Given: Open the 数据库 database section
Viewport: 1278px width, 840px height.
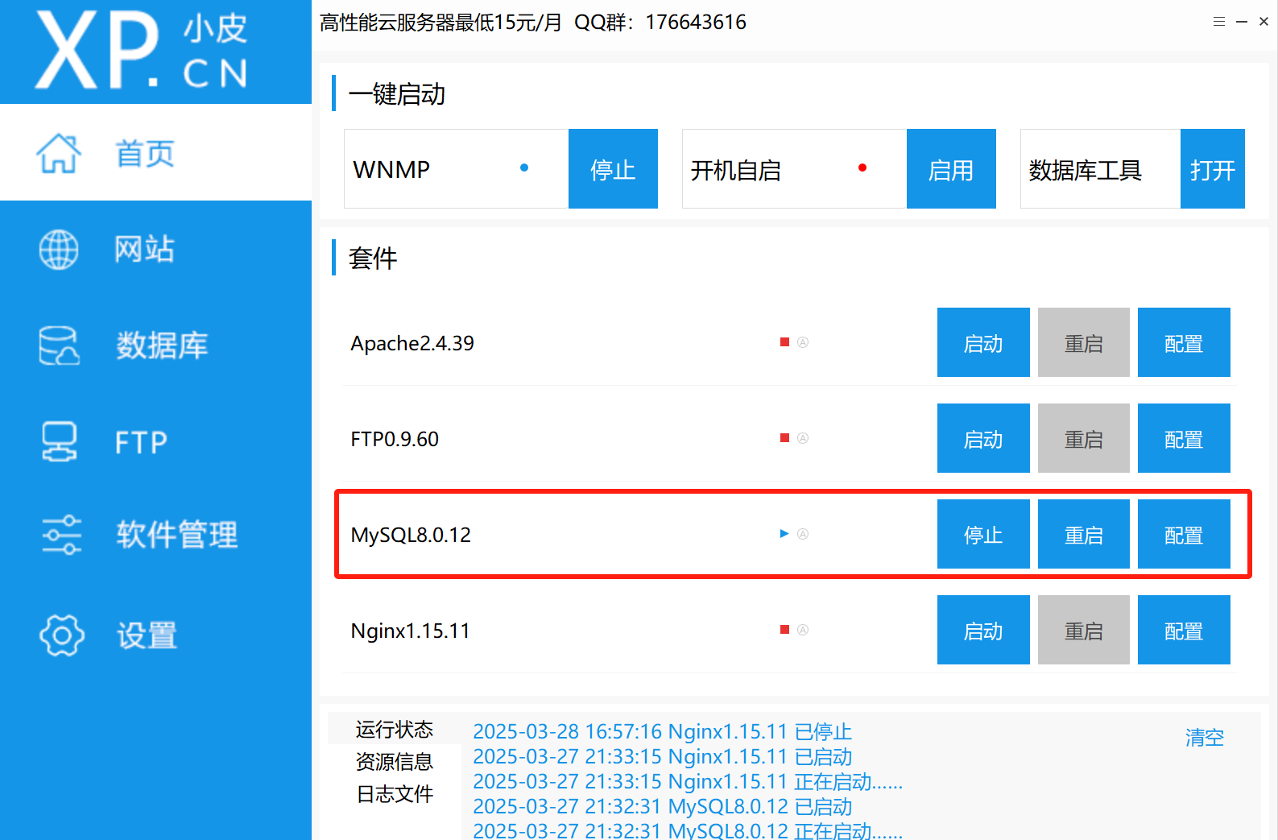Looking at the screenshot, I should 155,346.
